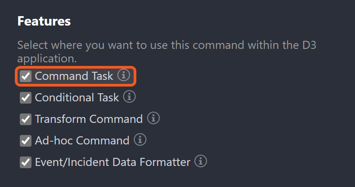Viewport: 355px width, 187px height.
Task: Click the info icon beside Conditional Task
Action: (x=130, y=97)
